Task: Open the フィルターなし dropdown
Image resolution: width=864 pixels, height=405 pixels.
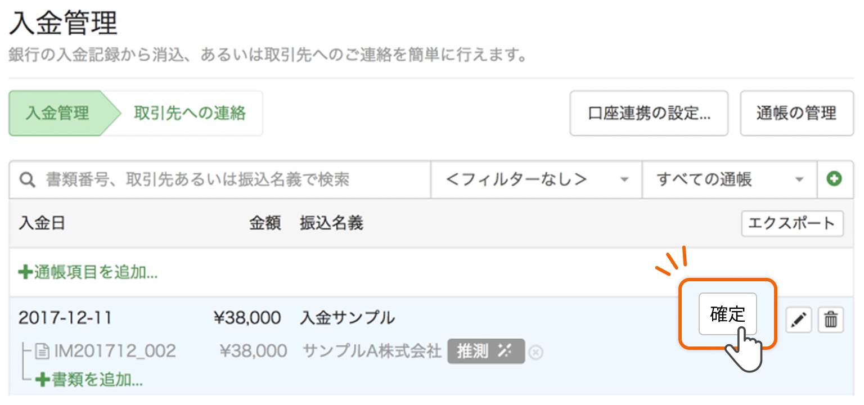Action: (x=534, y=179)
